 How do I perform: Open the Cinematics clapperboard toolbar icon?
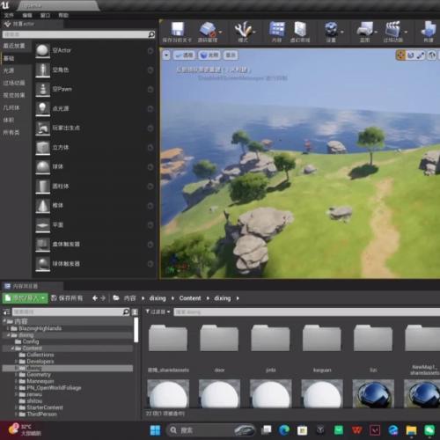click(x=393, y=29)
